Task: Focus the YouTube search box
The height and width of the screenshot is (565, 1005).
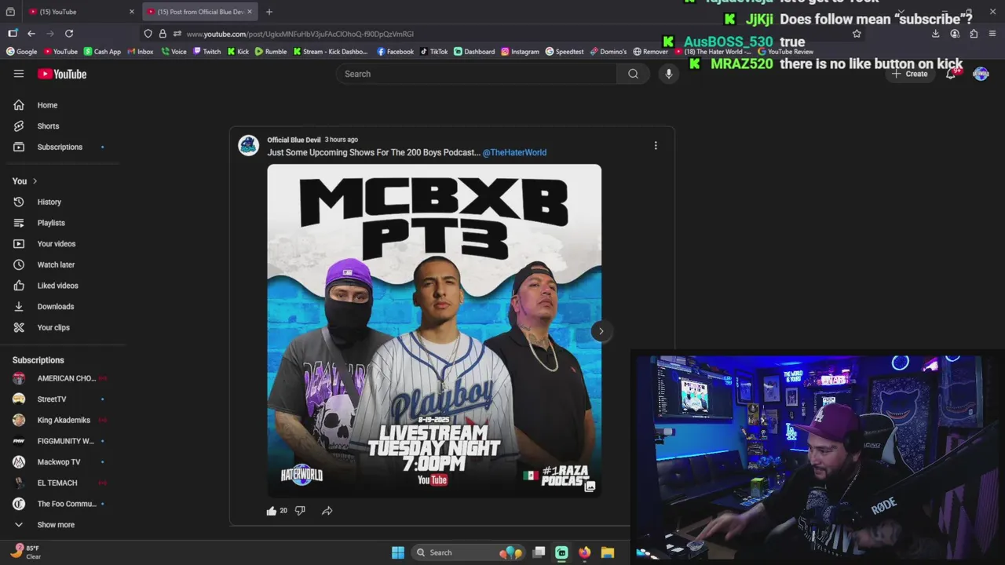Action: [x=477, y=74]
